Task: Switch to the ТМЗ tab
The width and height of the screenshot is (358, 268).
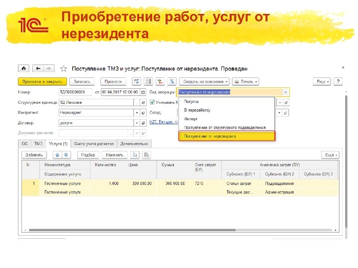Action: (x=38, y=144)
